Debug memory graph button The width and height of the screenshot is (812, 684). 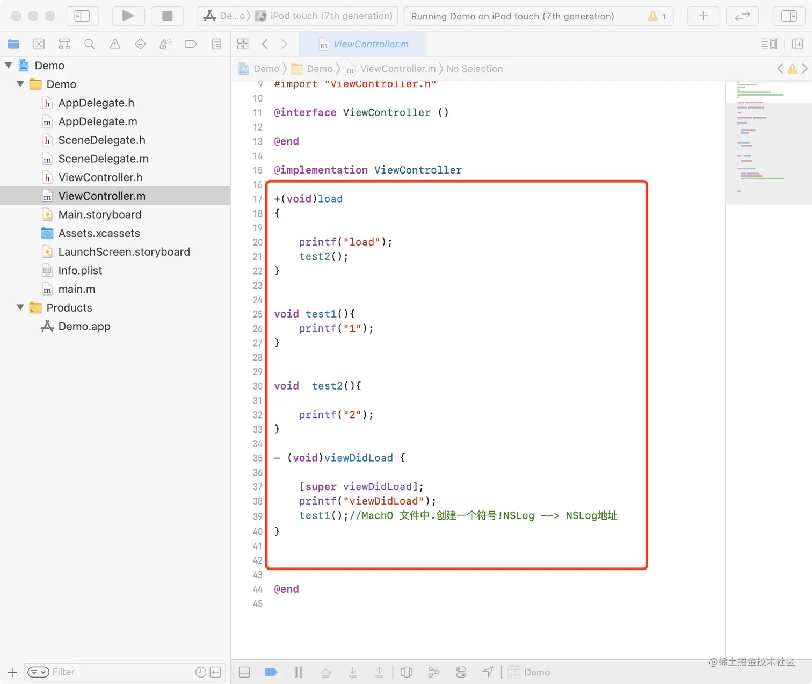click(433, 672)
